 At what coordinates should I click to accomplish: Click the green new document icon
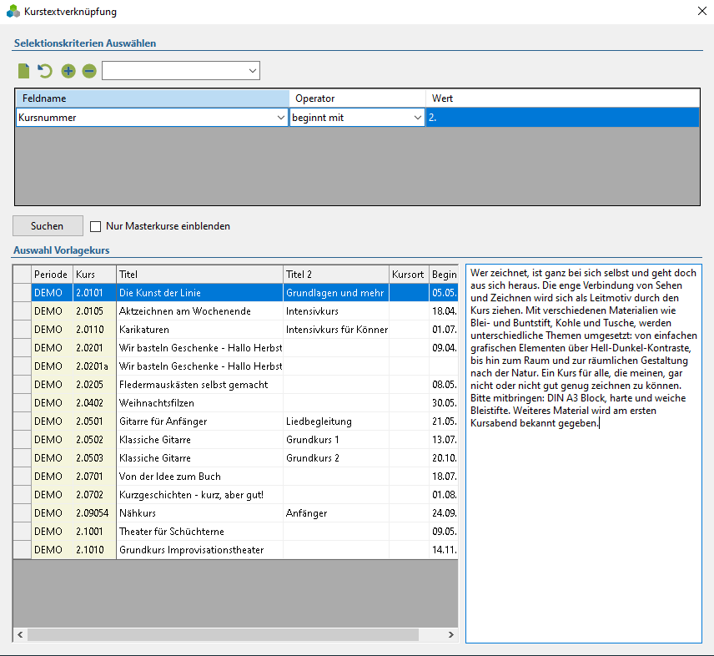point(23,71)
